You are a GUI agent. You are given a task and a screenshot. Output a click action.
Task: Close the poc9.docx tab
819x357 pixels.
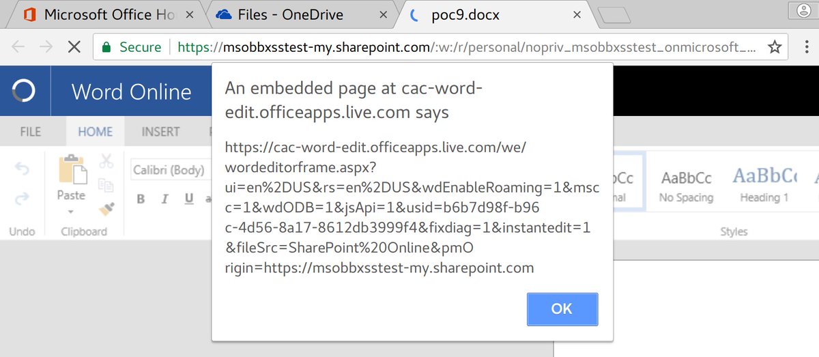tap(577, 14)
